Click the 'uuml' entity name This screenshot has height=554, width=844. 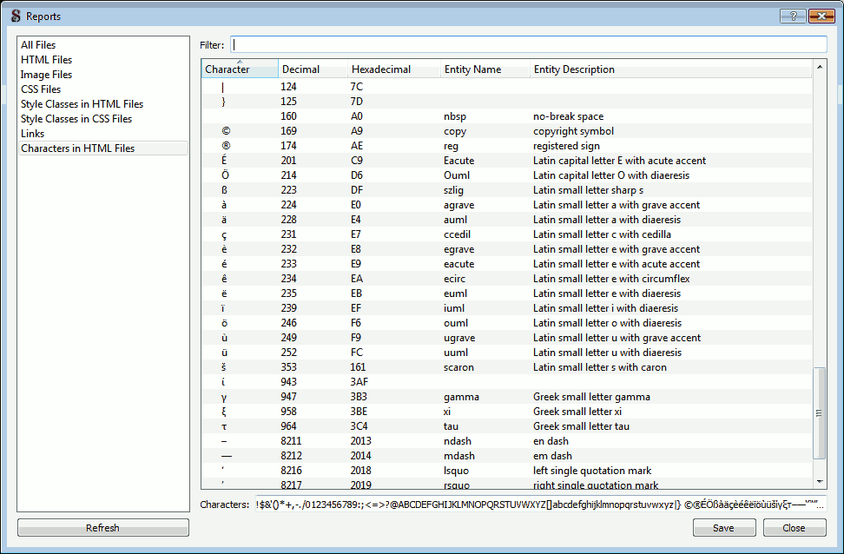(x=456, y=353)
